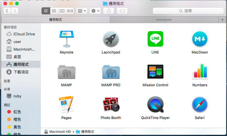Screen dimensions: 227x136
Task: Select the Safari compass icon
Action: [x=200, y=104]
